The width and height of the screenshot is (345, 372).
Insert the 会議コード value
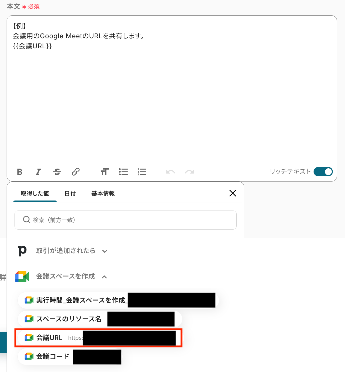point(70,356)
